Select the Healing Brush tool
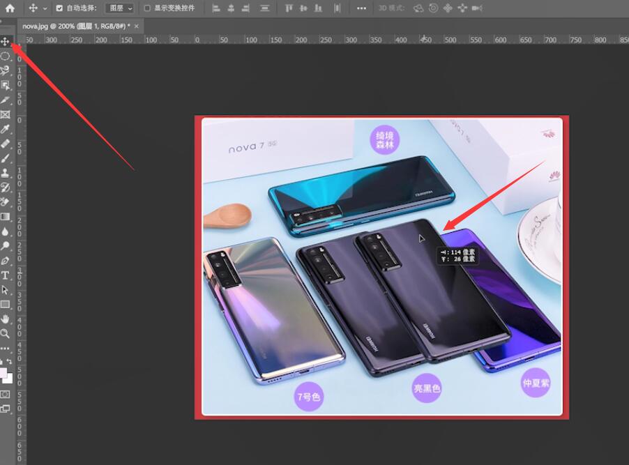 (5, 144)
